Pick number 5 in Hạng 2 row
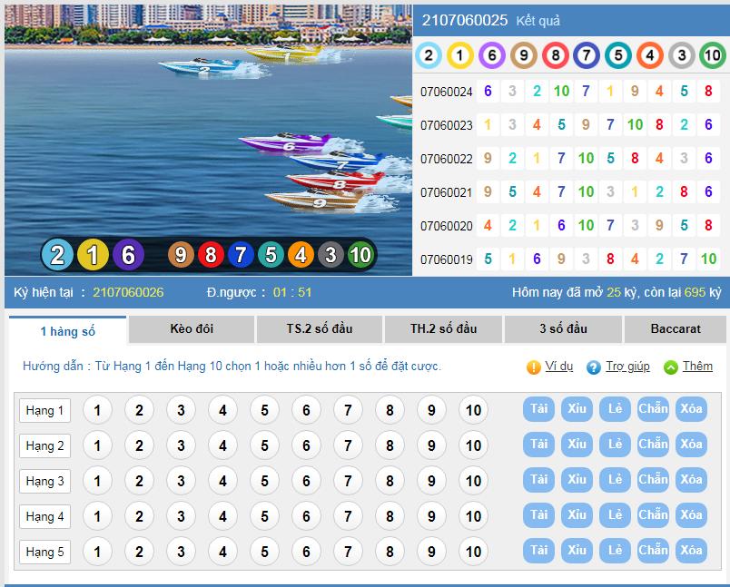730x587 pixels. (264, 445)
